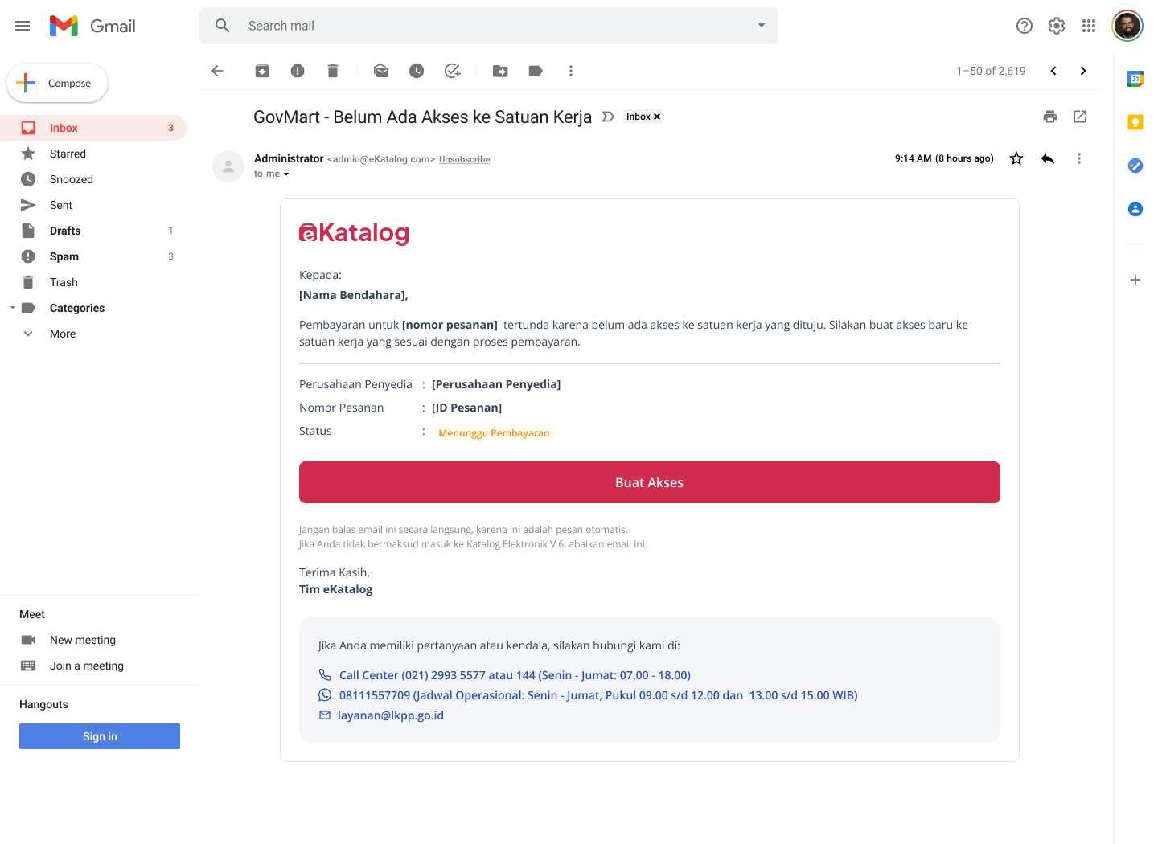Toggle the importance marker beside the subject
The height and width of the screenshot is (844, 1158).
pos(608,117)
